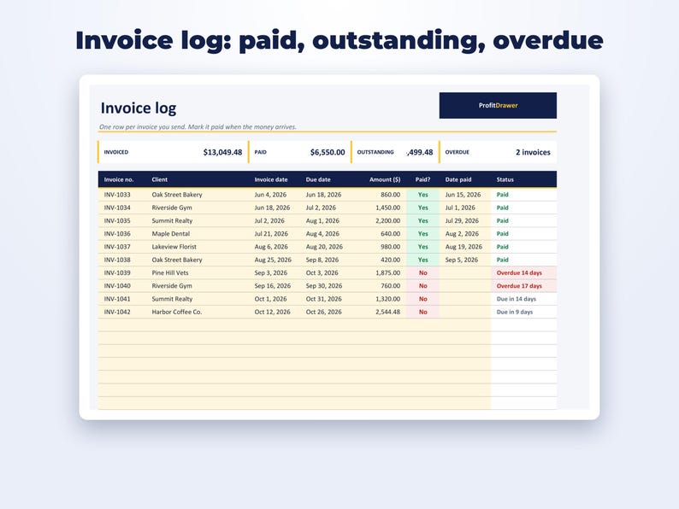
Task: Click client Lakeview Florist
Action: [x=174, y=247]
